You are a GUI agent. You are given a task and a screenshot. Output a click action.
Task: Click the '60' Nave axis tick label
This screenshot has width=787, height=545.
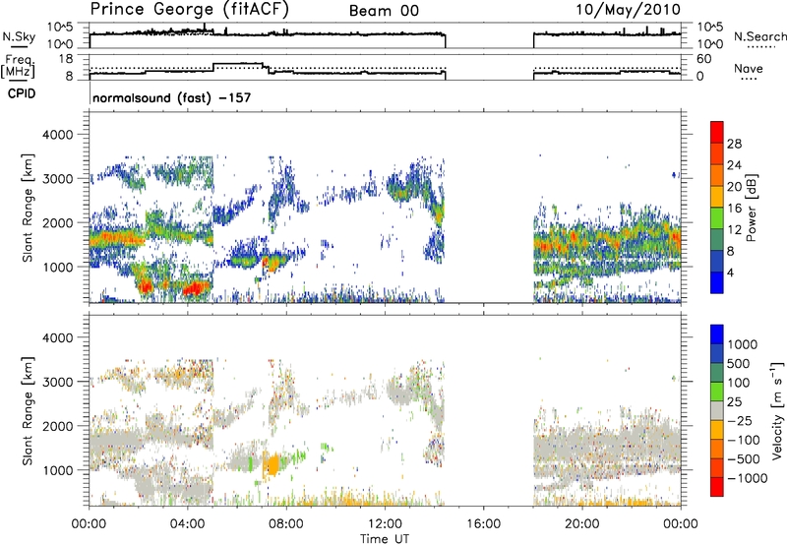click(703, 59)
